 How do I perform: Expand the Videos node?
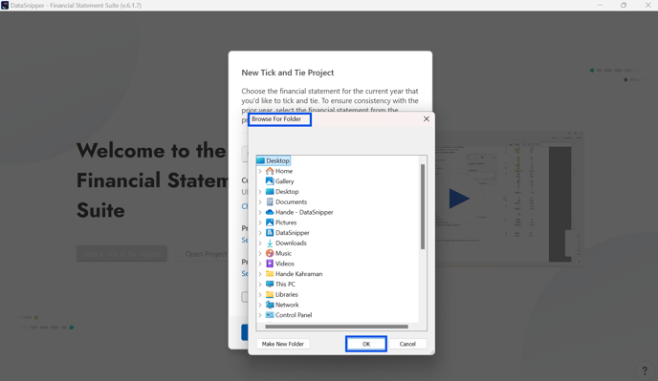(x=260, y=264)
